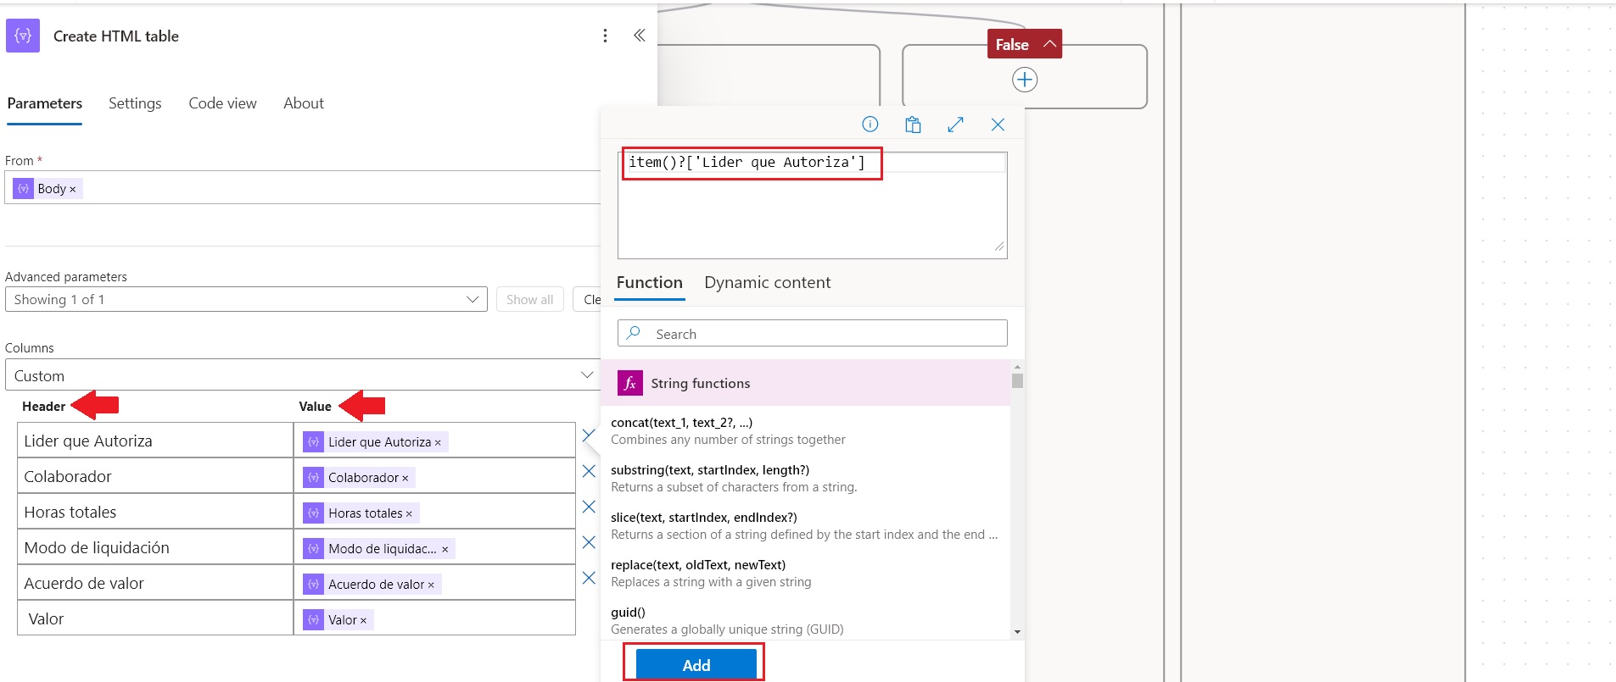Collapse the False condition branch
This screenshot has width=1616, height=682.
coord(1049,44)
